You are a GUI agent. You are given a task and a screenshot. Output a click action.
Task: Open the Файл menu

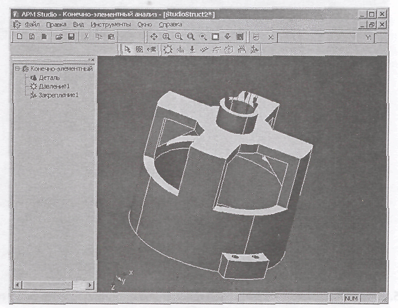click(32, 25)
